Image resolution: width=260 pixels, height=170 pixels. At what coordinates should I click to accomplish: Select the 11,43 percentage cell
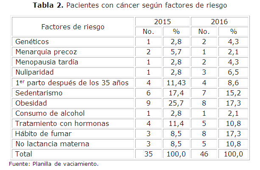(177, 83)
